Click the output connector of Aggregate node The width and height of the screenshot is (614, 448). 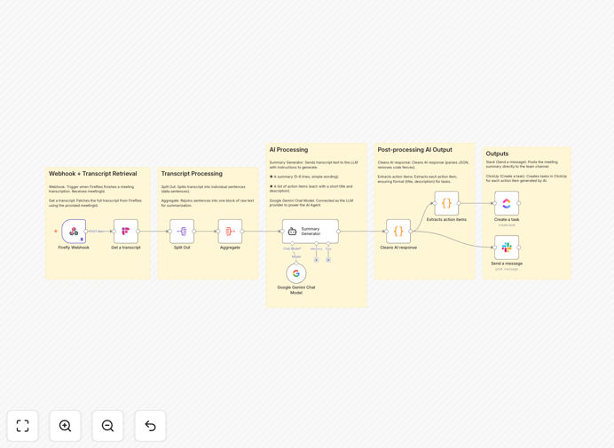[242, 232]
